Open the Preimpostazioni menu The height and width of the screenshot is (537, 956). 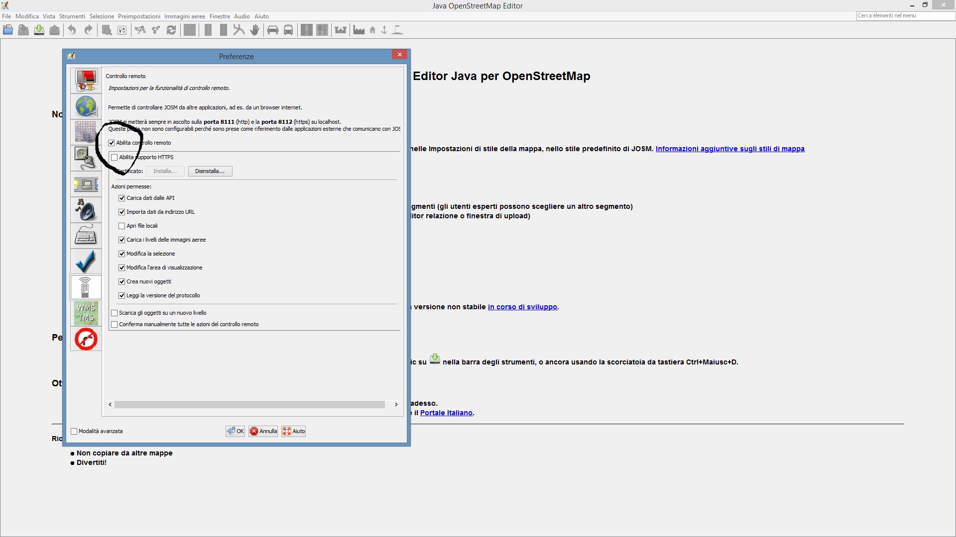pos(139,16)
